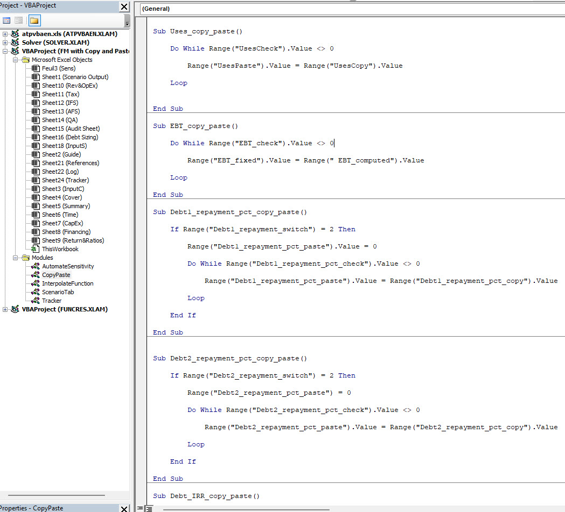Click the Modules folder icon
The width and height of the screenshot is (565, 512).
pyautogui.click(x=25, y=258)
